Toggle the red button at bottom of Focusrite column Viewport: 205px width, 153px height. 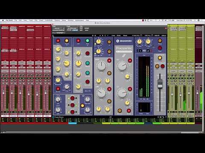point(129,110)
